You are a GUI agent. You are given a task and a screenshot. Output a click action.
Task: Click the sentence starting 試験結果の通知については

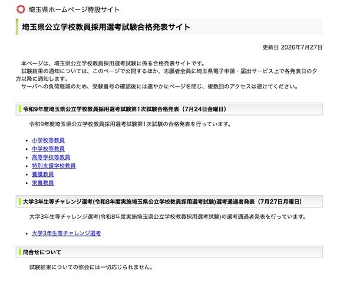click(x=167, y=75)
